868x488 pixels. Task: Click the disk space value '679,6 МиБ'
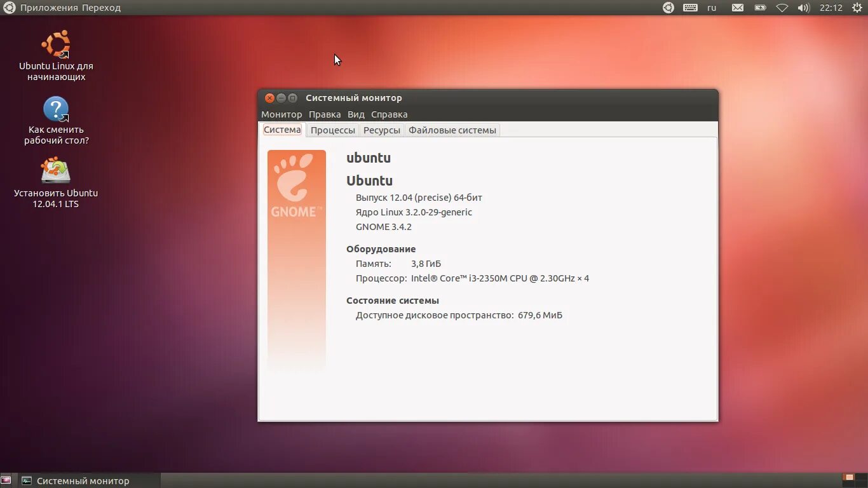pyautogui.click(x=540, y=315)
